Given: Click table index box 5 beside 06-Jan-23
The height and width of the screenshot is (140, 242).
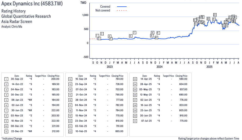Looking at the screenshot, I should (x=6, y=100).
